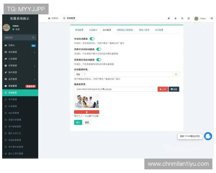Screen dimensions: 216x173
Task: Open 知识库管理 in the sidebar
Action: [20, 113]
